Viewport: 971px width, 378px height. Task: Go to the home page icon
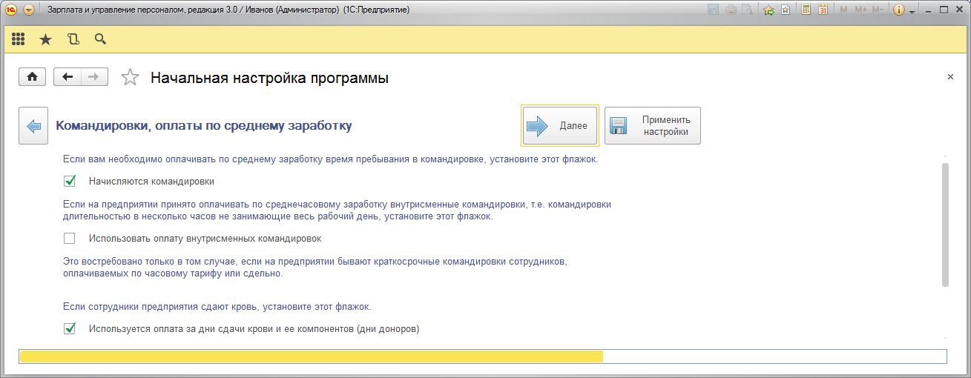[x=32, y=77]
